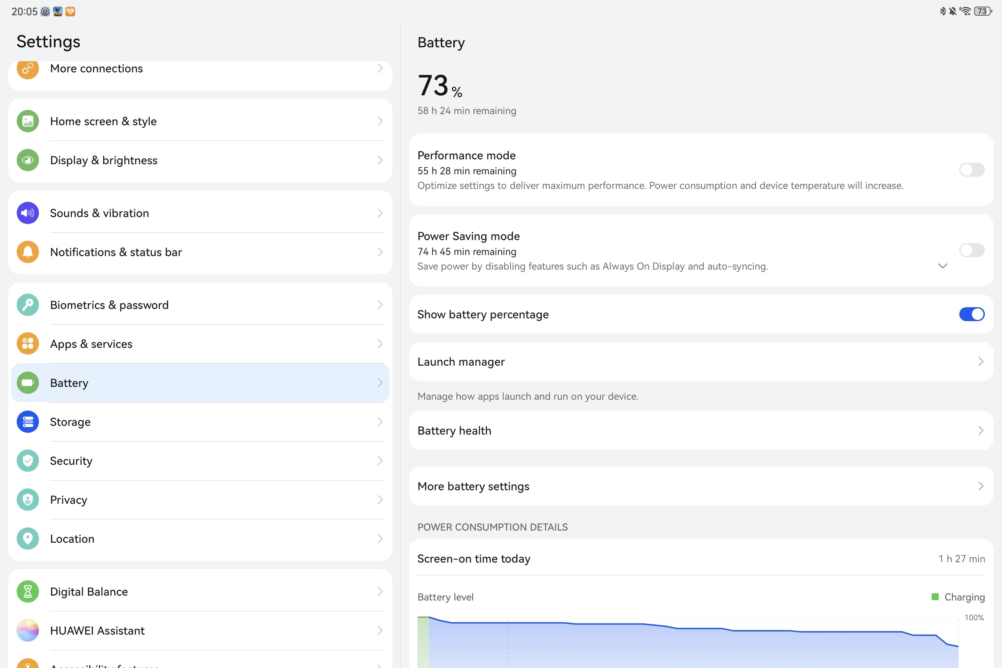Open Launch manager chevron arrow
This screenshot has height=668, width=1002.
point(980,362)
